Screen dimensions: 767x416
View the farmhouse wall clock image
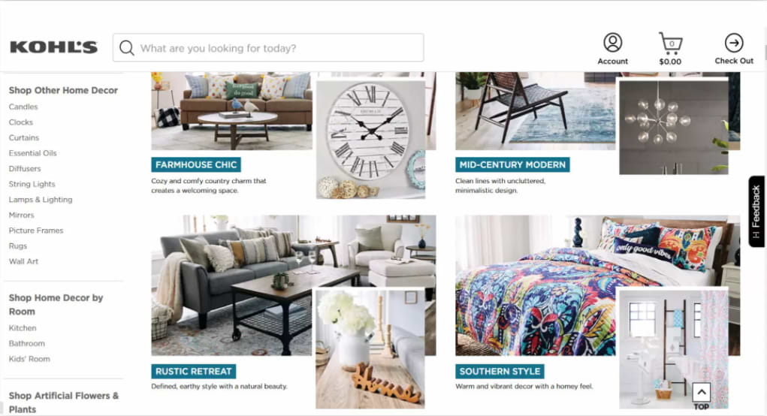click(x=371, y=140)
